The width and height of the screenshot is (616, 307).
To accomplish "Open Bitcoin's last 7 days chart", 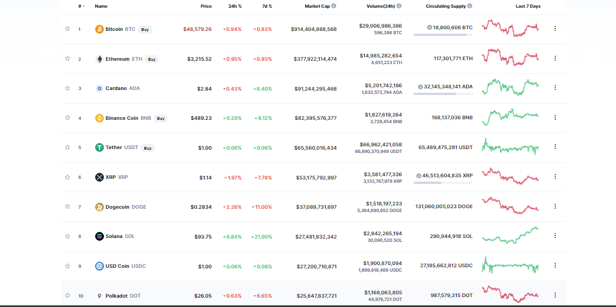I will click(510, 28).
